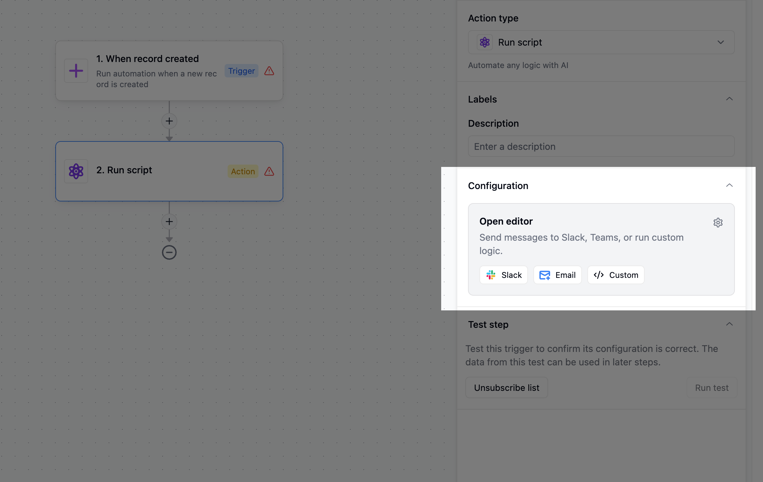Choose the Custom code template option
Image resolution: width=763 pixels, height=482 pixels.
click(x=616, y=275)
